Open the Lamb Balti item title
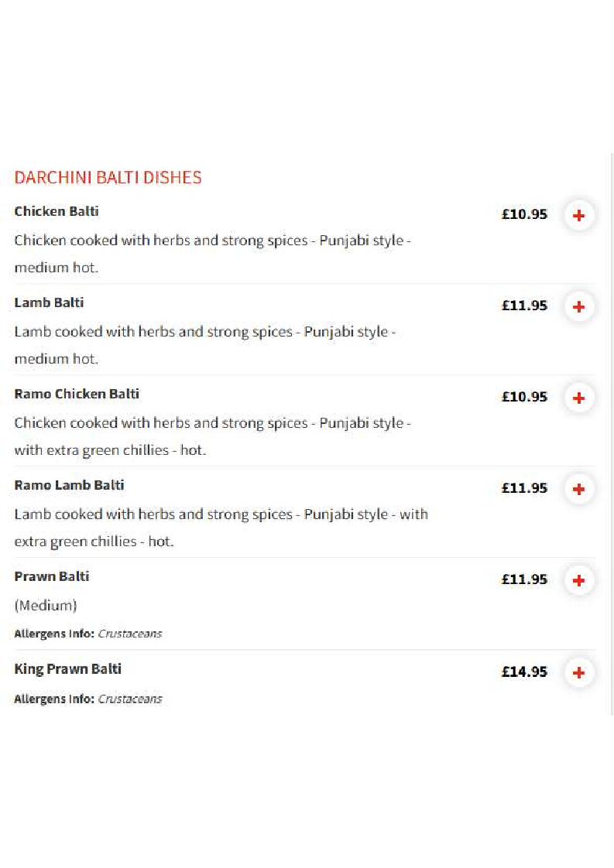Screen dimensions: 614x868 (49, 302)
